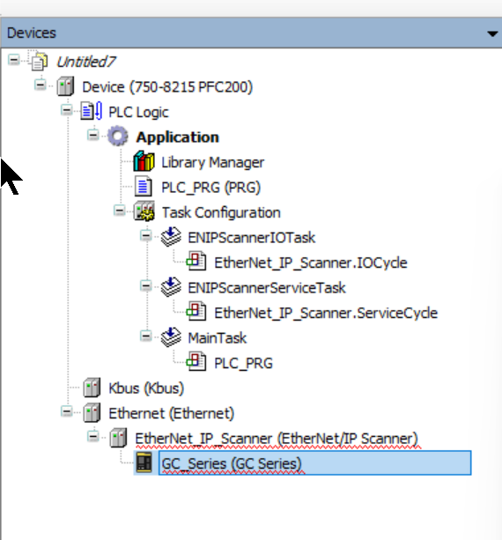Click the PLC Logic icon

tap(92, 111)
